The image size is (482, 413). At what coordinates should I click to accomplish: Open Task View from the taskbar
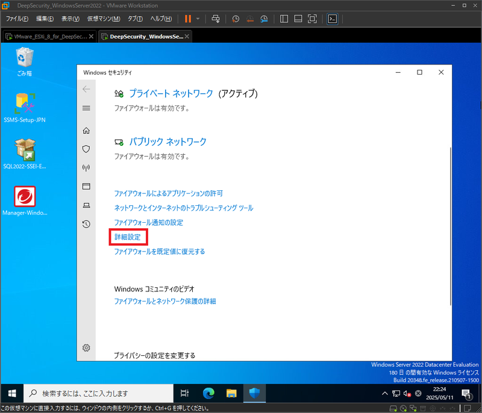click(x=185, y=393)
